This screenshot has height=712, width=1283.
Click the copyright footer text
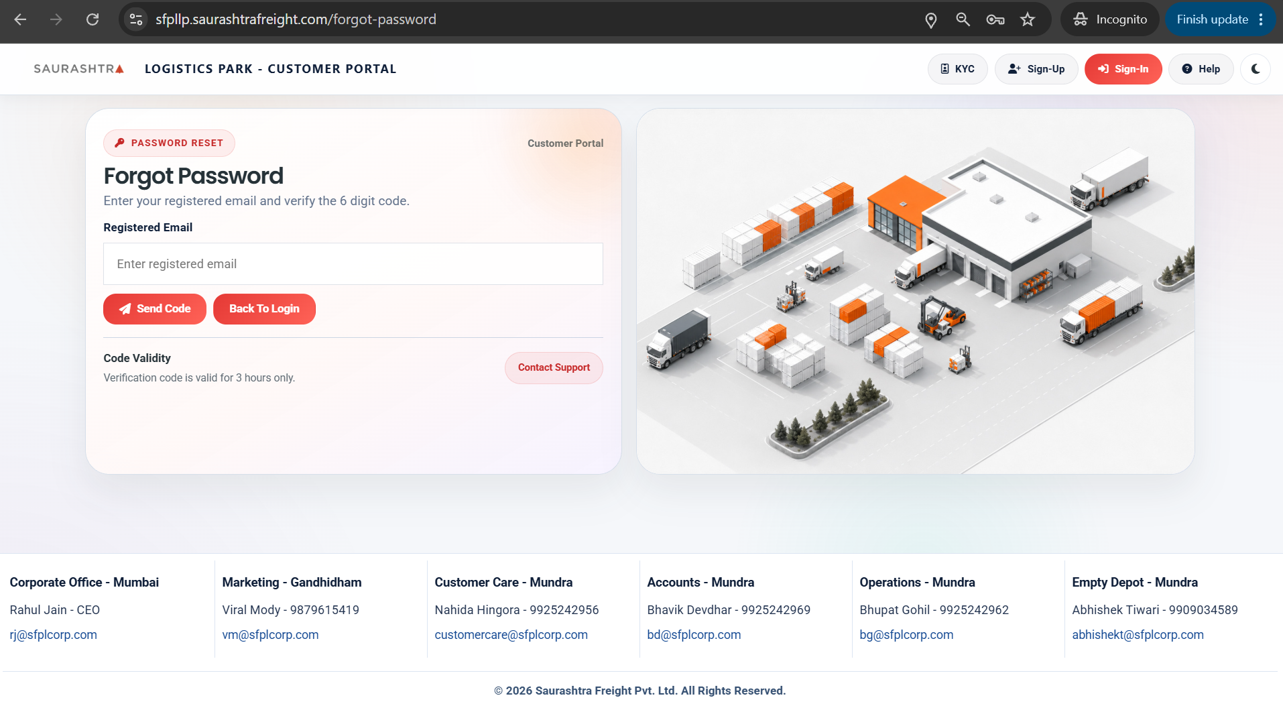640,691
